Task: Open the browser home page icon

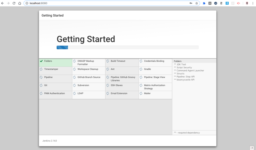Action: coord(20,3)
